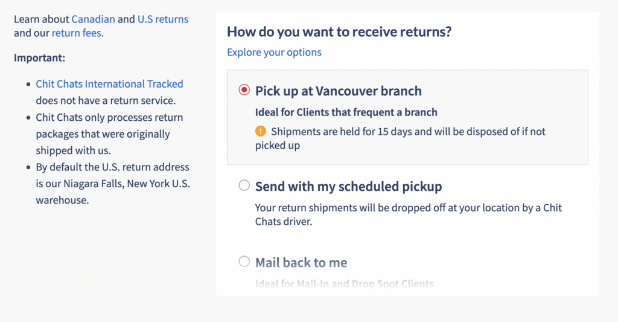Follow the return fees link
Image resolution: width=618 pixels, height=322 pixels.
77,33
